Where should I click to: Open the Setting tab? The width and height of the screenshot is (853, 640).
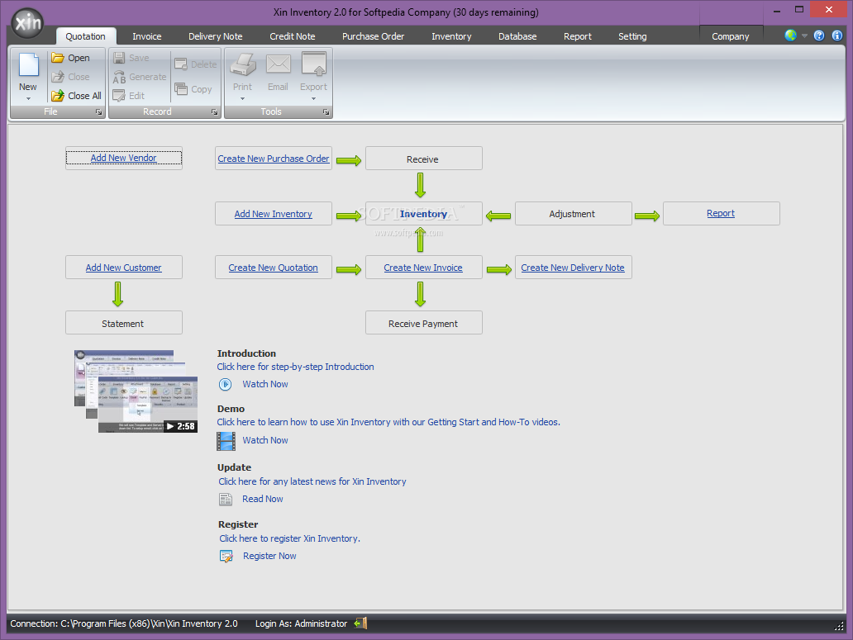[x=632, y=36]
